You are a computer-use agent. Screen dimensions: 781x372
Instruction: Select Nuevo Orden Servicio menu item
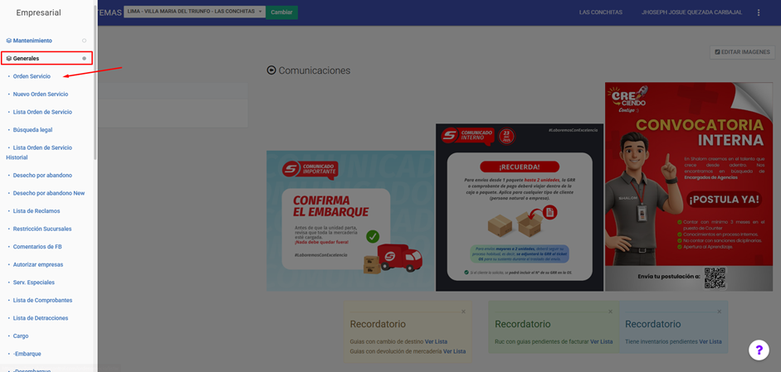pos(41,94)
